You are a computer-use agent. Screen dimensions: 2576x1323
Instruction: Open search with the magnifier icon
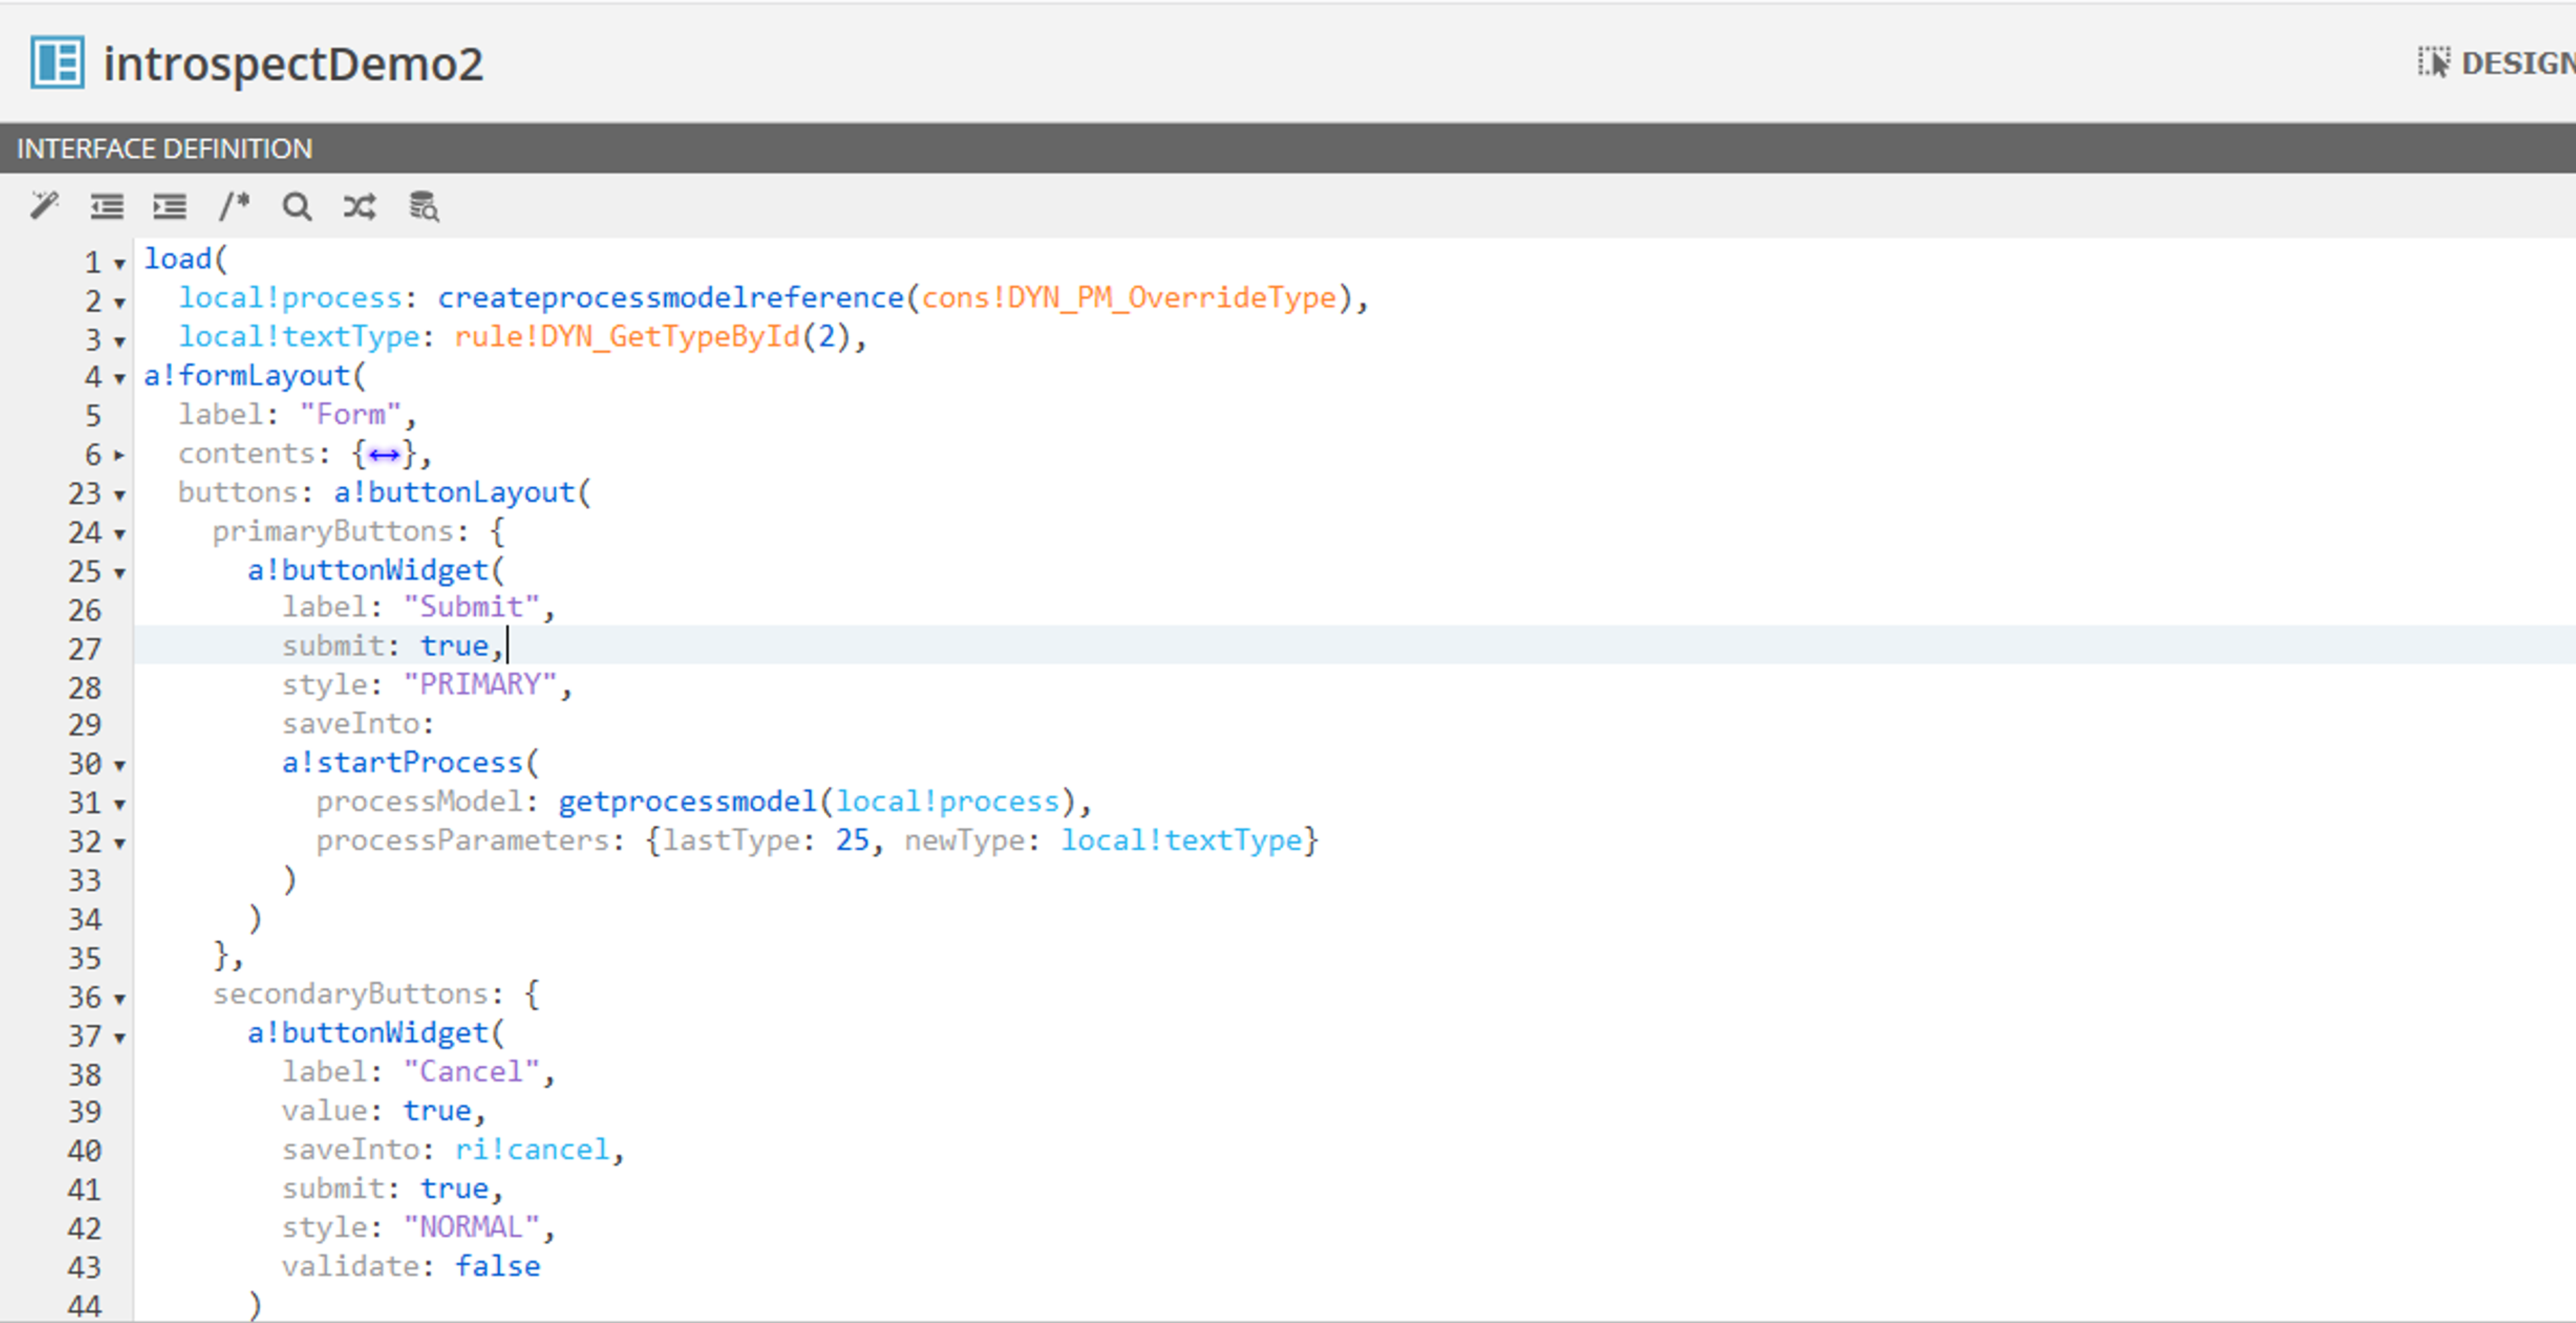coord(297,207)
